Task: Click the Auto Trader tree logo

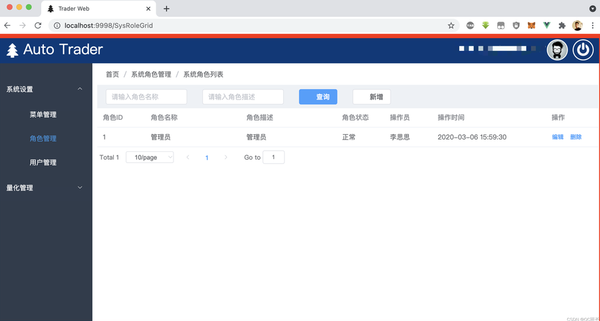Action: coord(12,50)
